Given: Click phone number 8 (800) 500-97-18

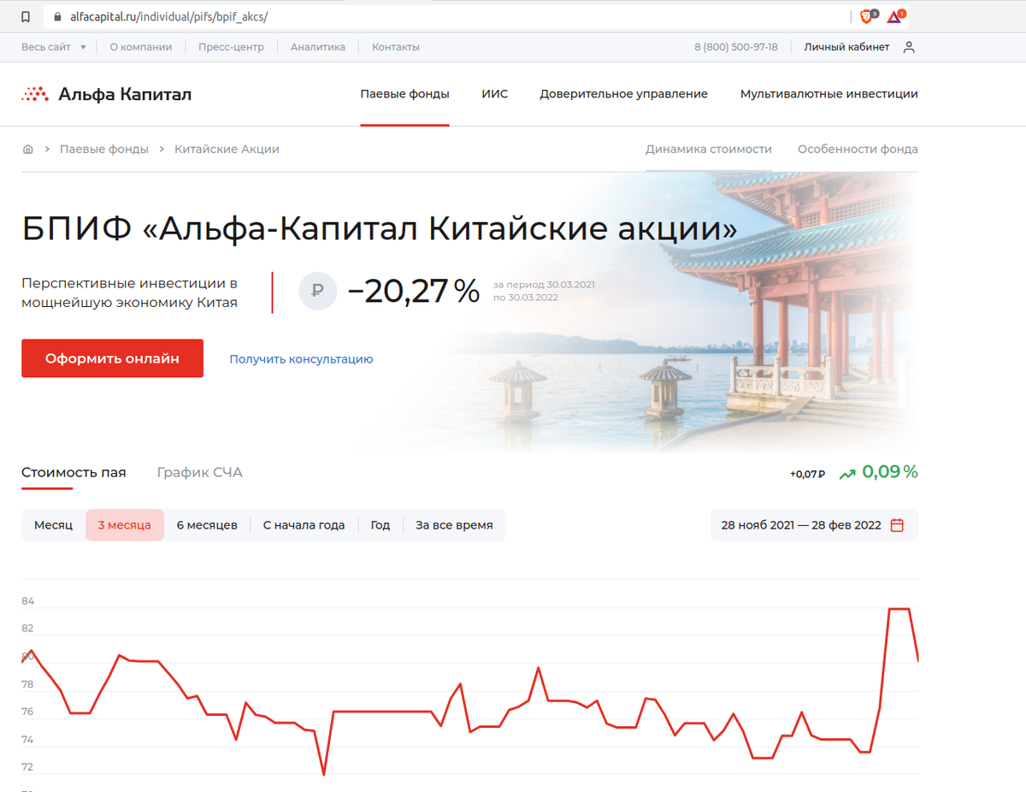Looking at the screenshot, I should [x=736, y=47].
